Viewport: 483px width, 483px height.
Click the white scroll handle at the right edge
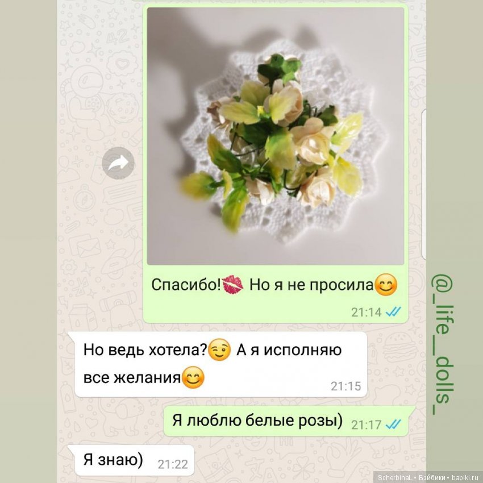tap(424, 185)
